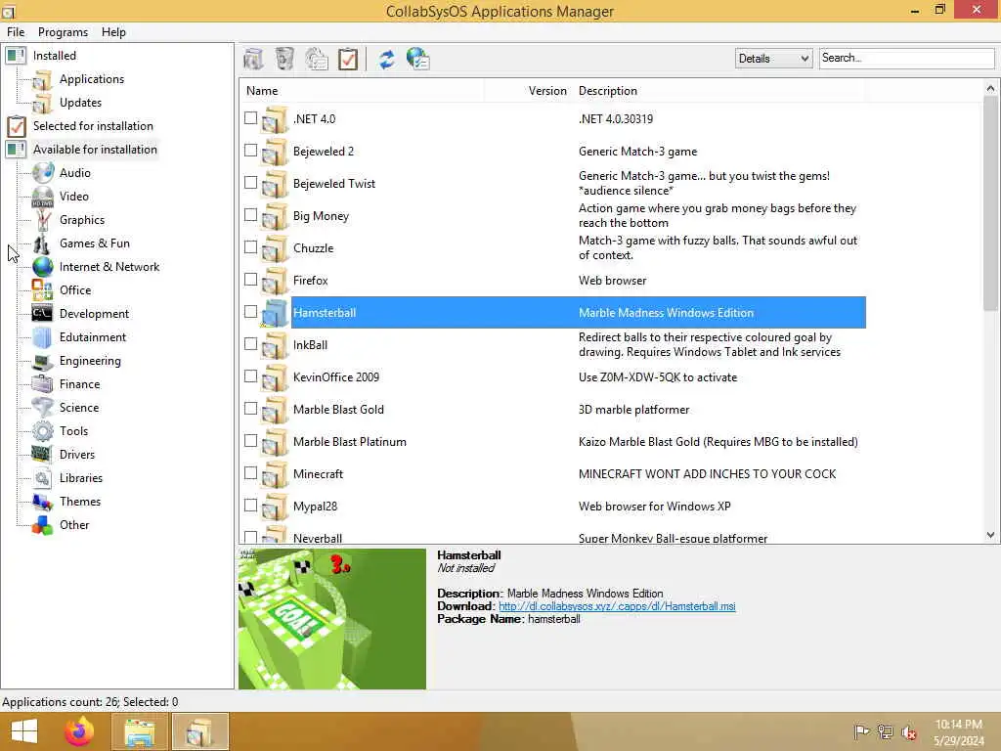
Task: Open the Help menu
Action: tap(113, 32)
